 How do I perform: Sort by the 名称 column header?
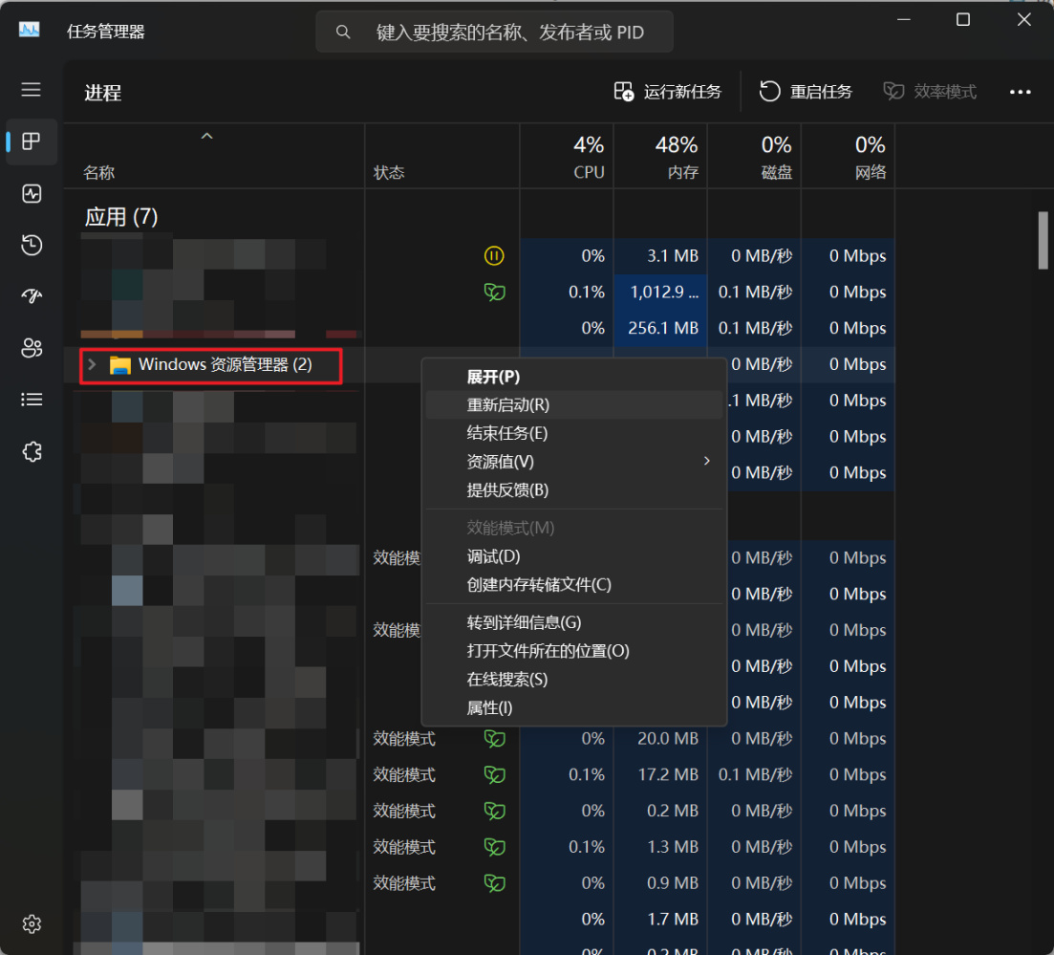pyautogui.click(x=214, y=156)
